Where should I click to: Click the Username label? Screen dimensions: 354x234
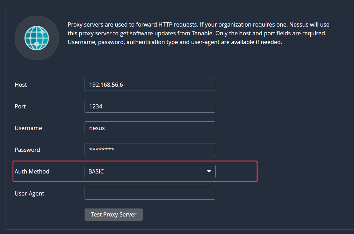point(28,128)
